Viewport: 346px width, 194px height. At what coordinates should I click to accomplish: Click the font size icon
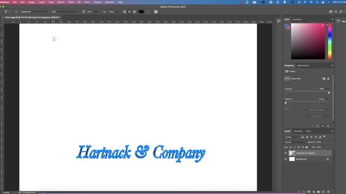pyautogui.click(x=84, y=12)
